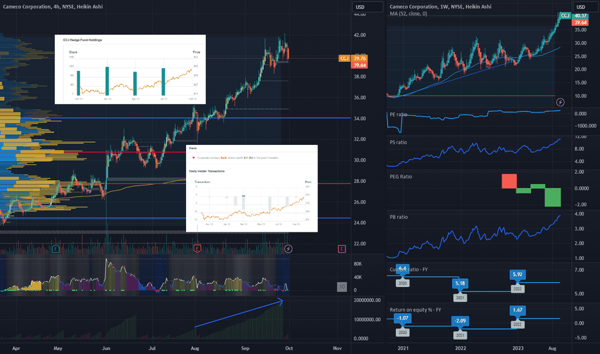Image resolution: width=600 pixels, height=354 pixels.
Task: Click the 5.18 current ratio value tag
Action: coord(460,284)
